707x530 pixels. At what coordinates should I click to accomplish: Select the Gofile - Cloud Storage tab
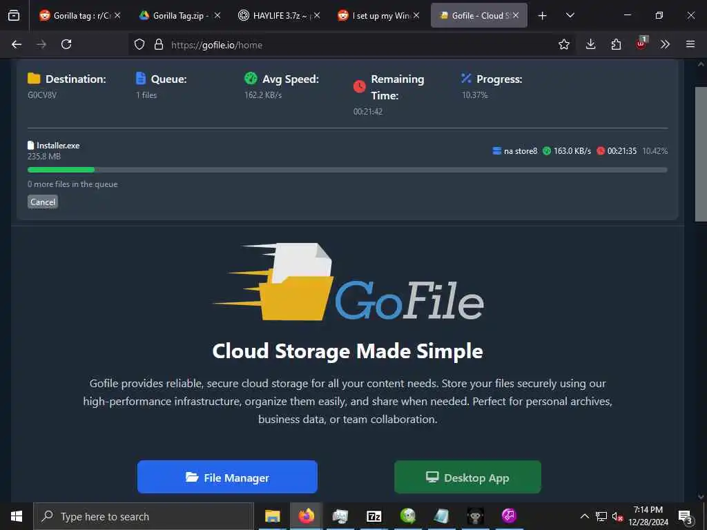pyautogui.click(x=479, y=15)
